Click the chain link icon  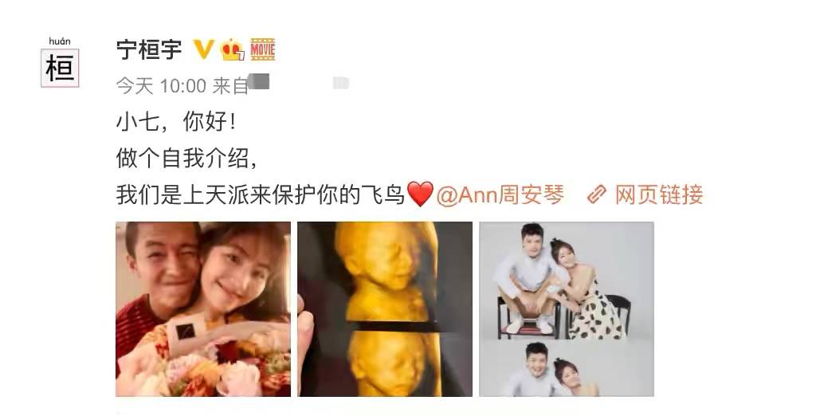[597, 195]
